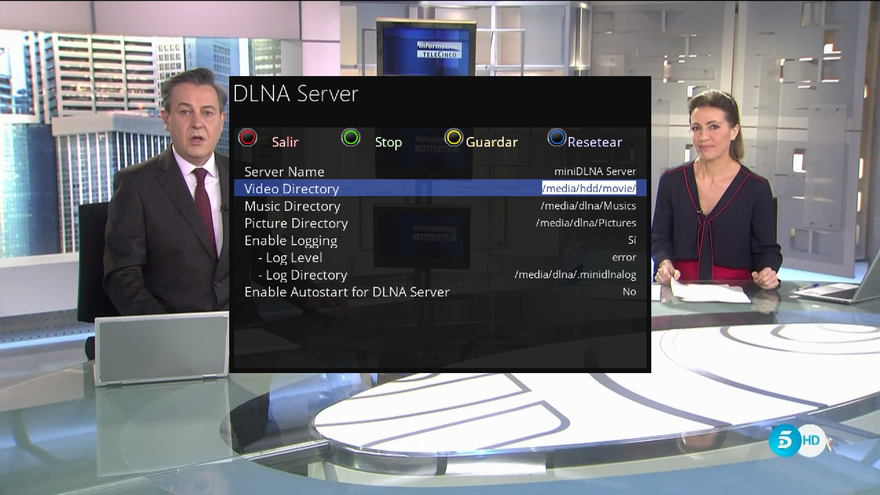Select the Video Directory row
The width and height of the screenshot is (880, 495).
point(291,189)
